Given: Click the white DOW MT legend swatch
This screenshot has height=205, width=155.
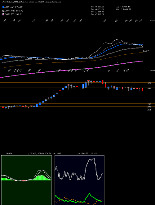Looking at the screenshot, I should point(3,11).
